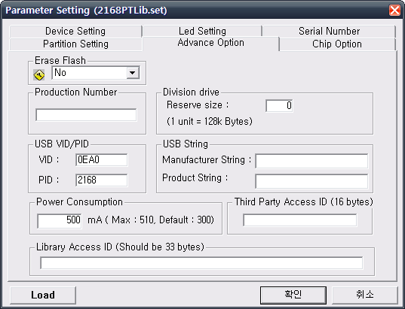Click the yellow wrench icon beside Erase Flash

click(x=39, y=75)
